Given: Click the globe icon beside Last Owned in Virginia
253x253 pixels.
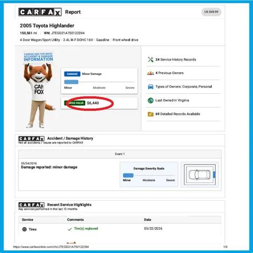Looking at the screenshot, I should click(151, 100).
